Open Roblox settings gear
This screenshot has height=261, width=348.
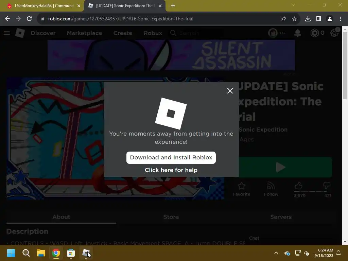pyautogui.click(x=334, y=33)
